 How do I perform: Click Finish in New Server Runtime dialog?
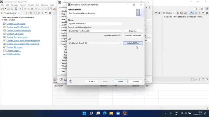tap(121, 82)
